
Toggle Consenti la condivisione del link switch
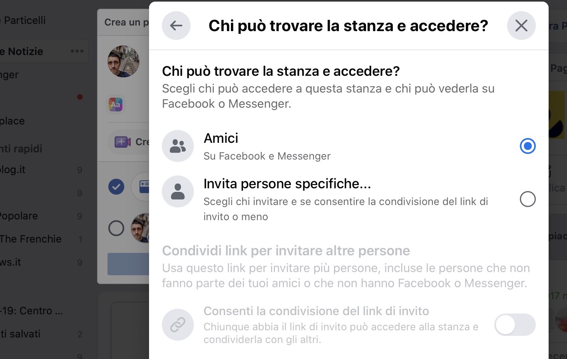click(x=515, y=325)
